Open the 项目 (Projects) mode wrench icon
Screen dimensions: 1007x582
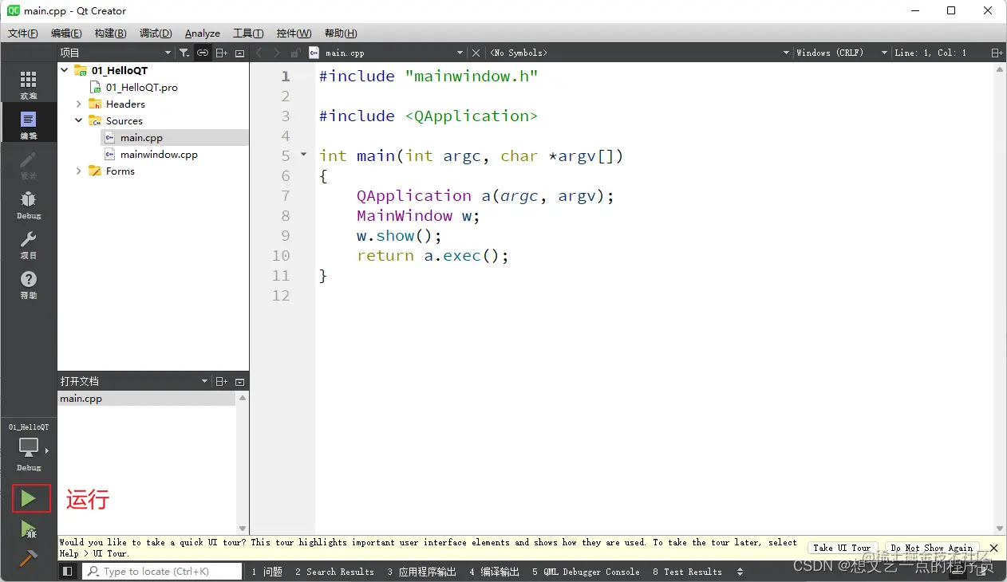coord(28,244)
